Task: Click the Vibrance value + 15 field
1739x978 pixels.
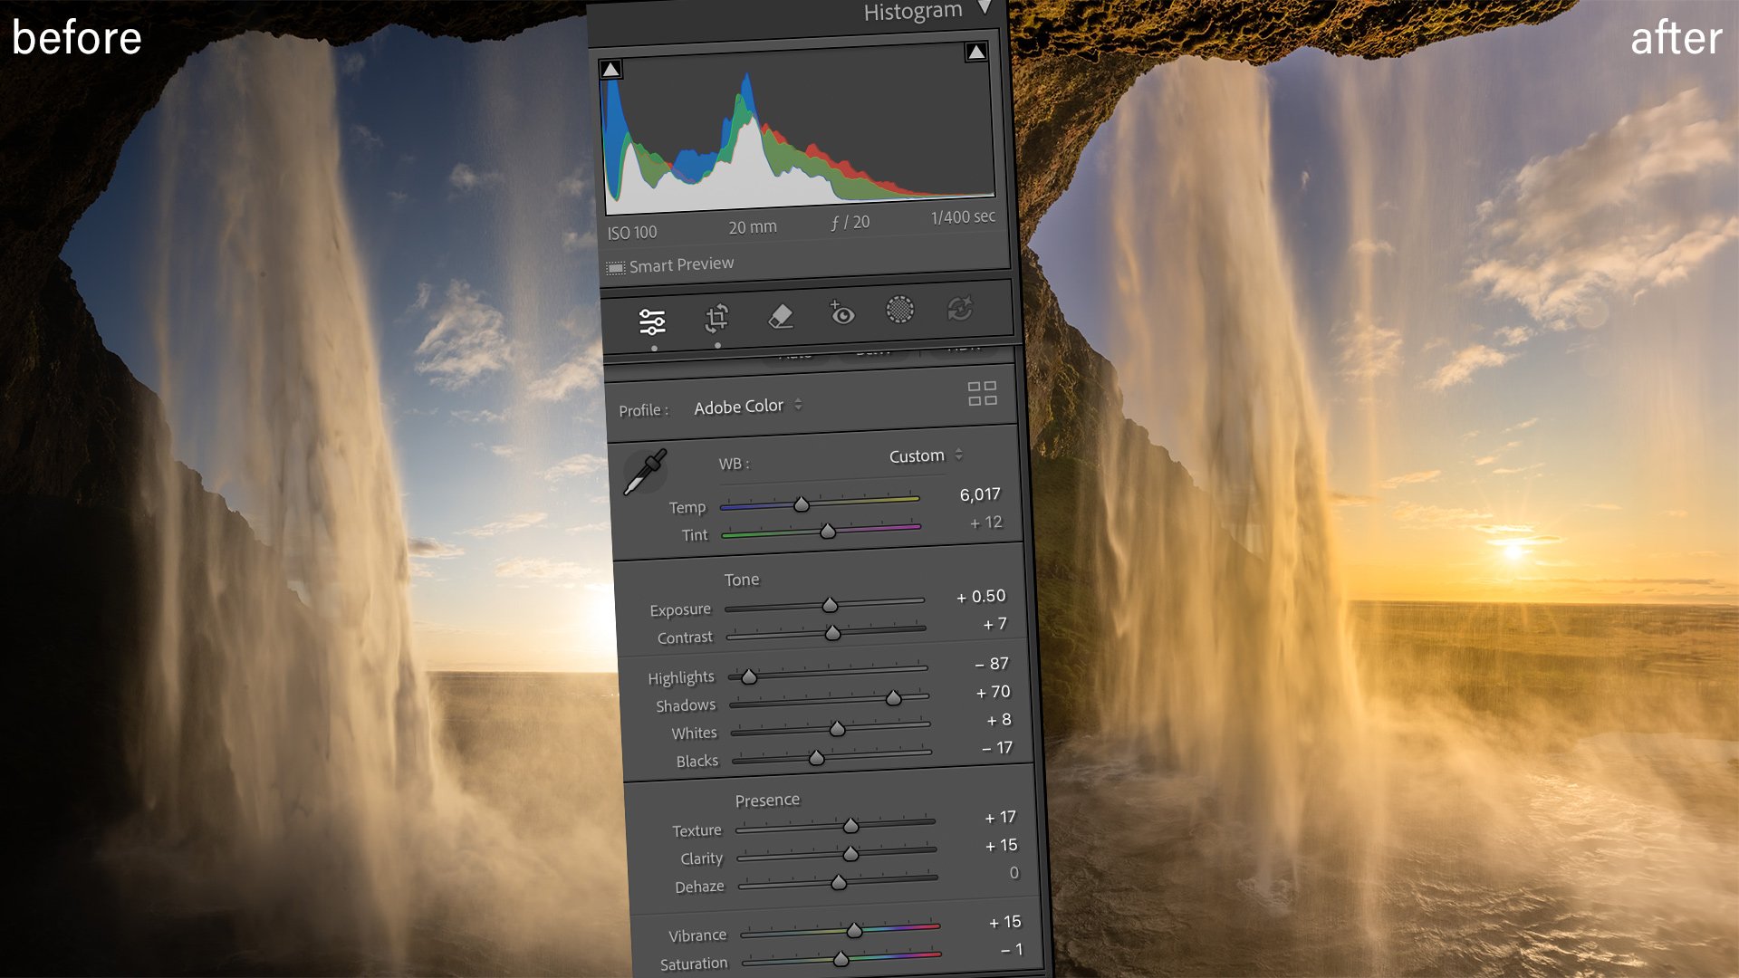Action: (x=1004, y=922)
